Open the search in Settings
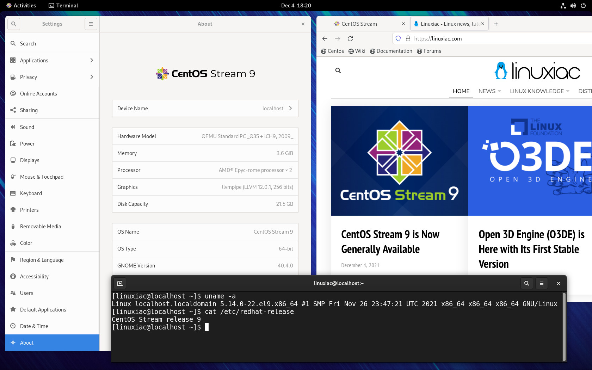Screen dimensions: 592x370 pos(13,24)
